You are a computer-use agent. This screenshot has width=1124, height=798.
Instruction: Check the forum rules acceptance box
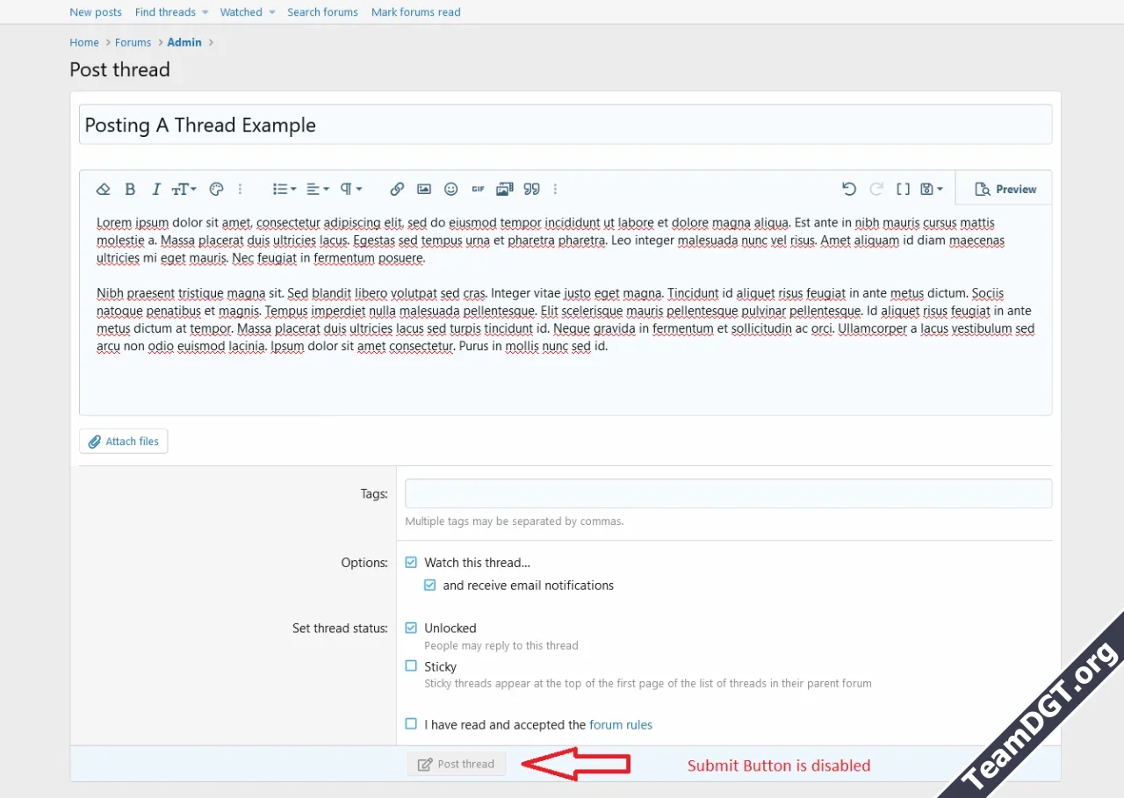[411, 723]
